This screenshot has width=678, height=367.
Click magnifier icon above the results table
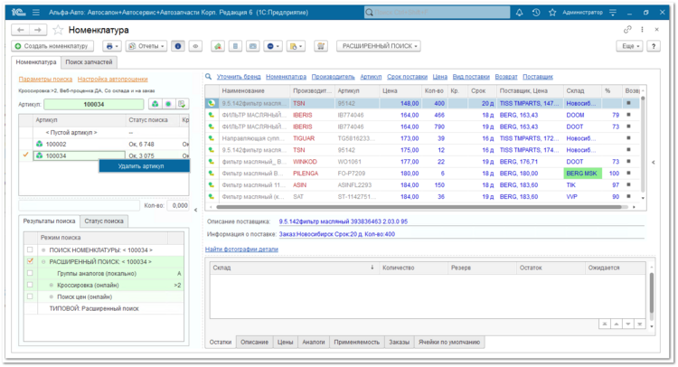click(x=209, y=77)
